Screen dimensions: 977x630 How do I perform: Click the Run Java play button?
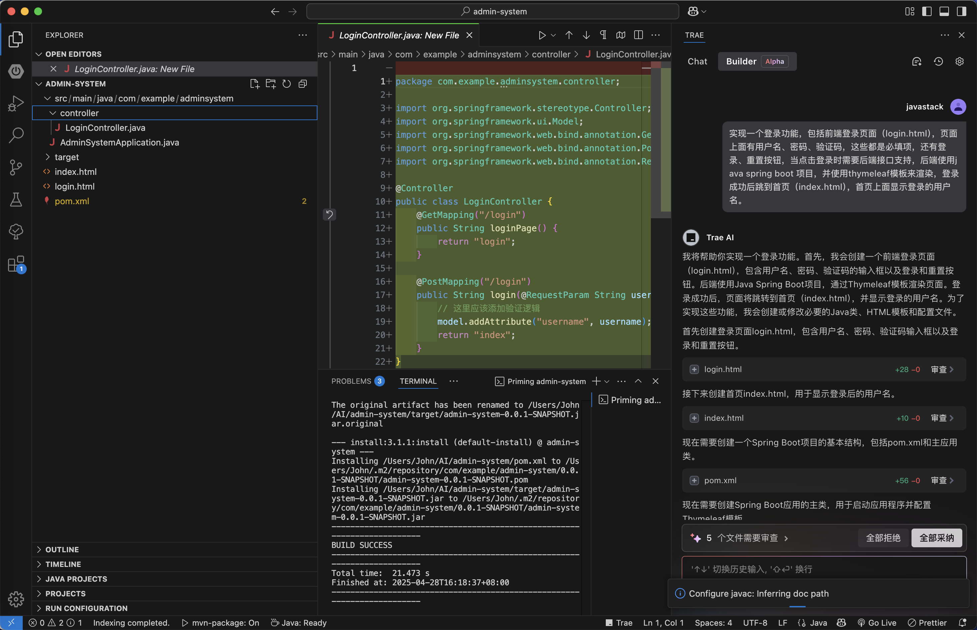tap(542, 35)
